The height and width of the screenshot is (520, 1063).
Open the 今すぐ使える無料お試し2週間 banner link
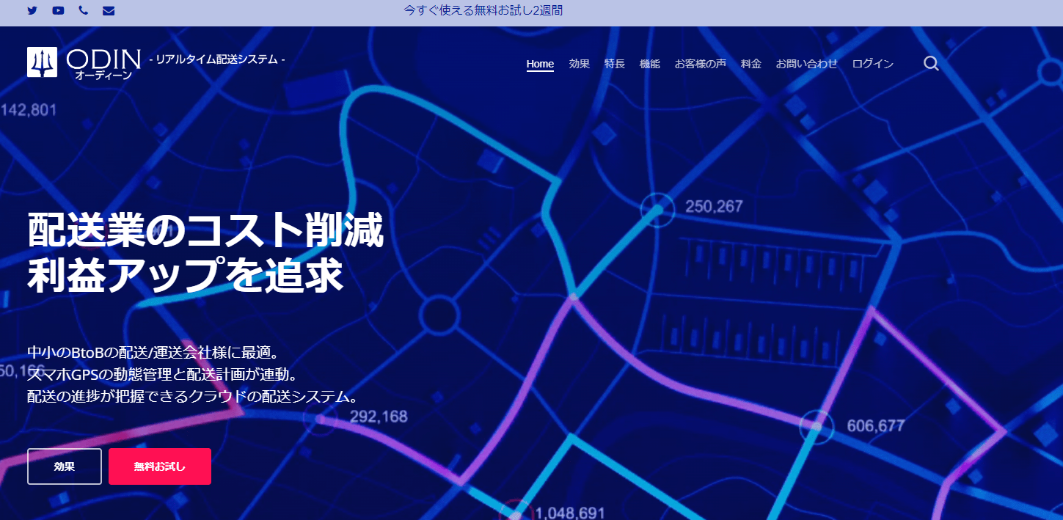click(483, 10)
